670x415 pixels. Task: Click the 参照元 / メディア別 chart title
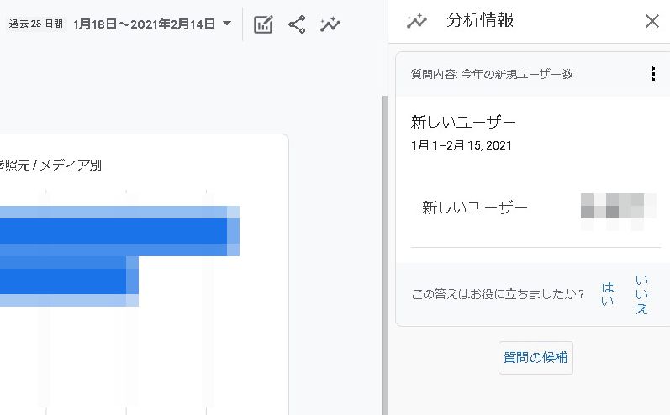tap(50, 165)
